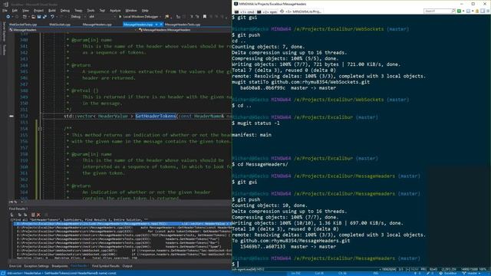Screen dimensions: 491x276
Task: Click the bookmark icon in the toolbar
Action: tap(205, 17)
